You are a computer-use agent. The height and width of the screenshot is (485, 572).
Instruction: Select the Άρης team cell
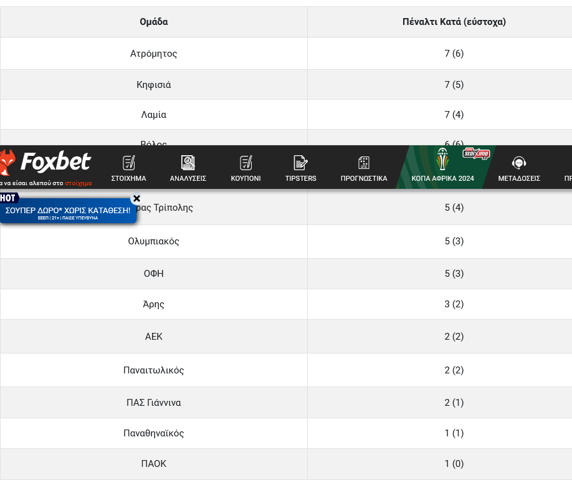pyautogui.click(x=153, y=304)
